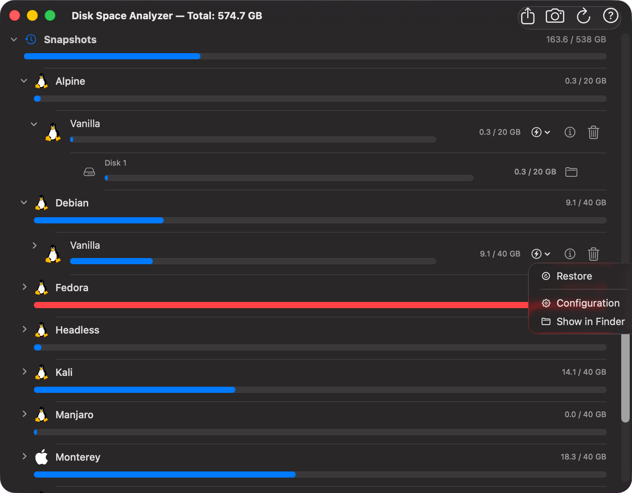
Task: Click the Fedora penguin icon
Action: [42, 287]
